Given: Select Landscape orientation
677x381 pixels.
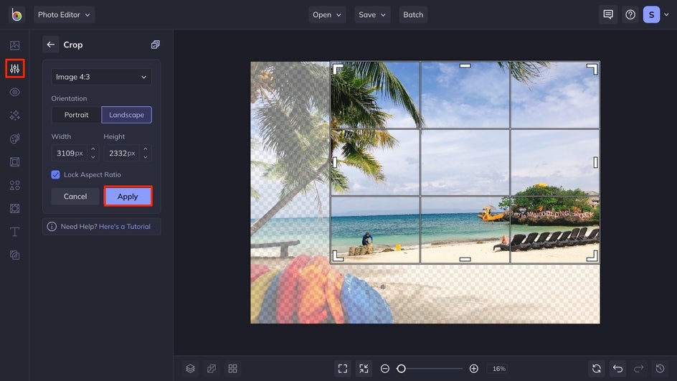Looking at the screenshot, I should pos(126,115).
